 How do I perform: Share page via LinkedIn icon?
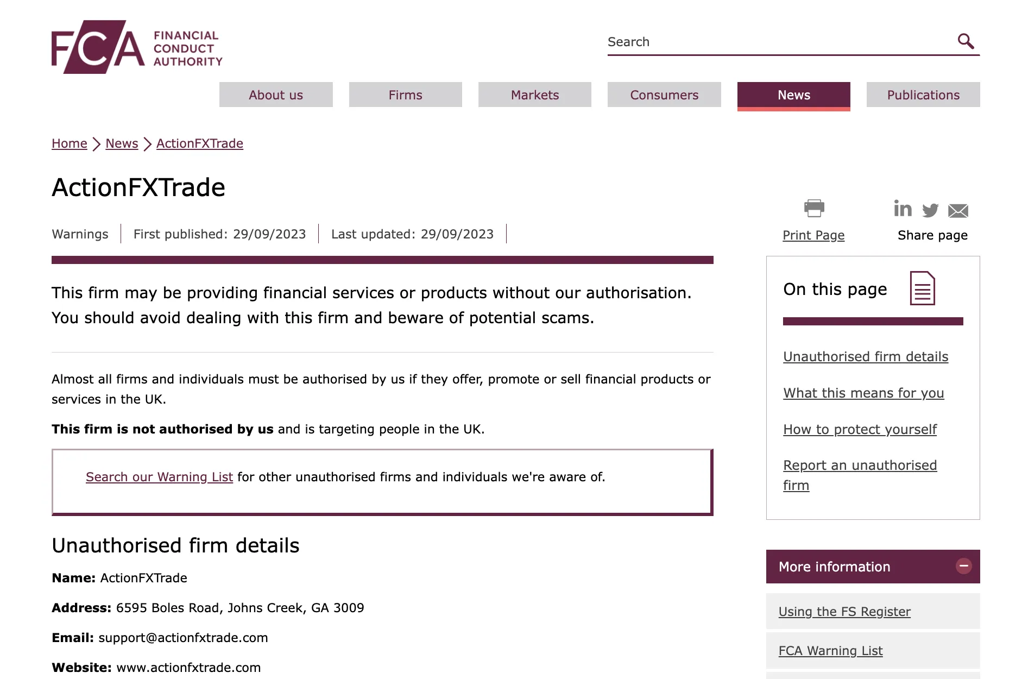[x=903, y=209]
